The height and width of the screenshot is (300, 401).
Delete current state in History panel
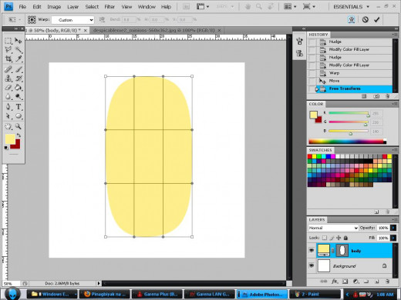tap(387, 96)
